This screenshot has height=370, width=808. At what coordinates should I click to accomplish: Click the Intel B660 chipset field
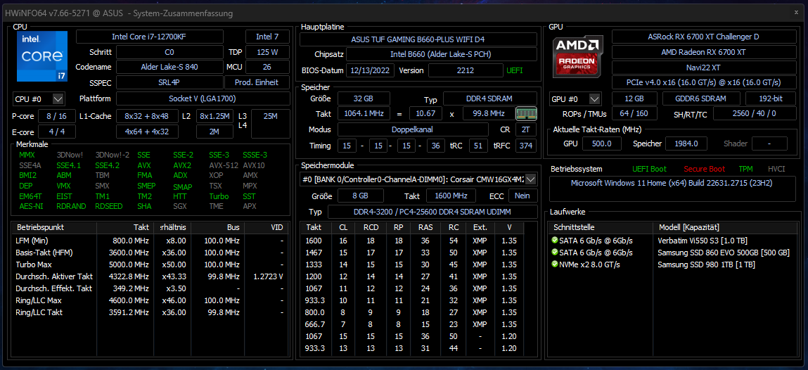[442, 55]
